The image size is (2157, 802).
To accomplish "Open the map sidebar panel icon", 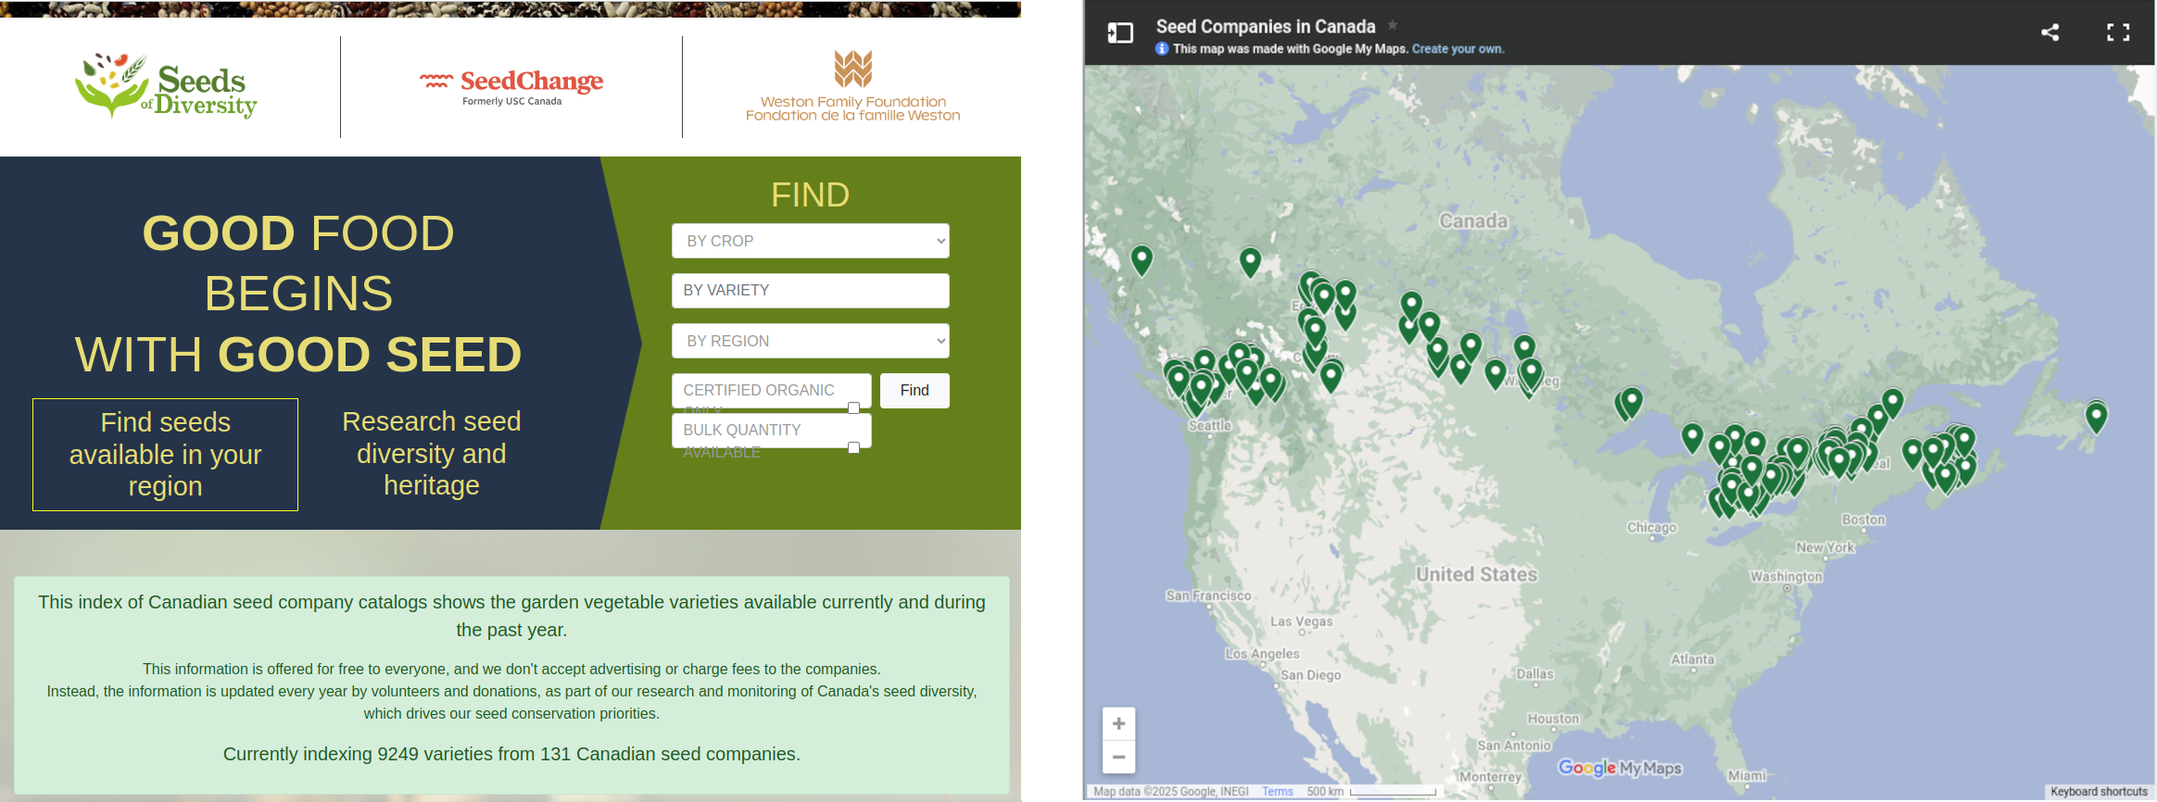I will click(x=1120, y=33).
